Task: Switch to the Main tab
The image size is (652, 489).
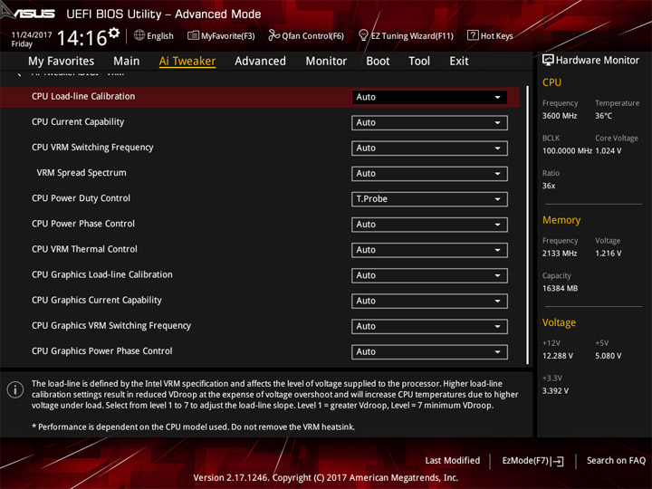Action: click(127, 62)
